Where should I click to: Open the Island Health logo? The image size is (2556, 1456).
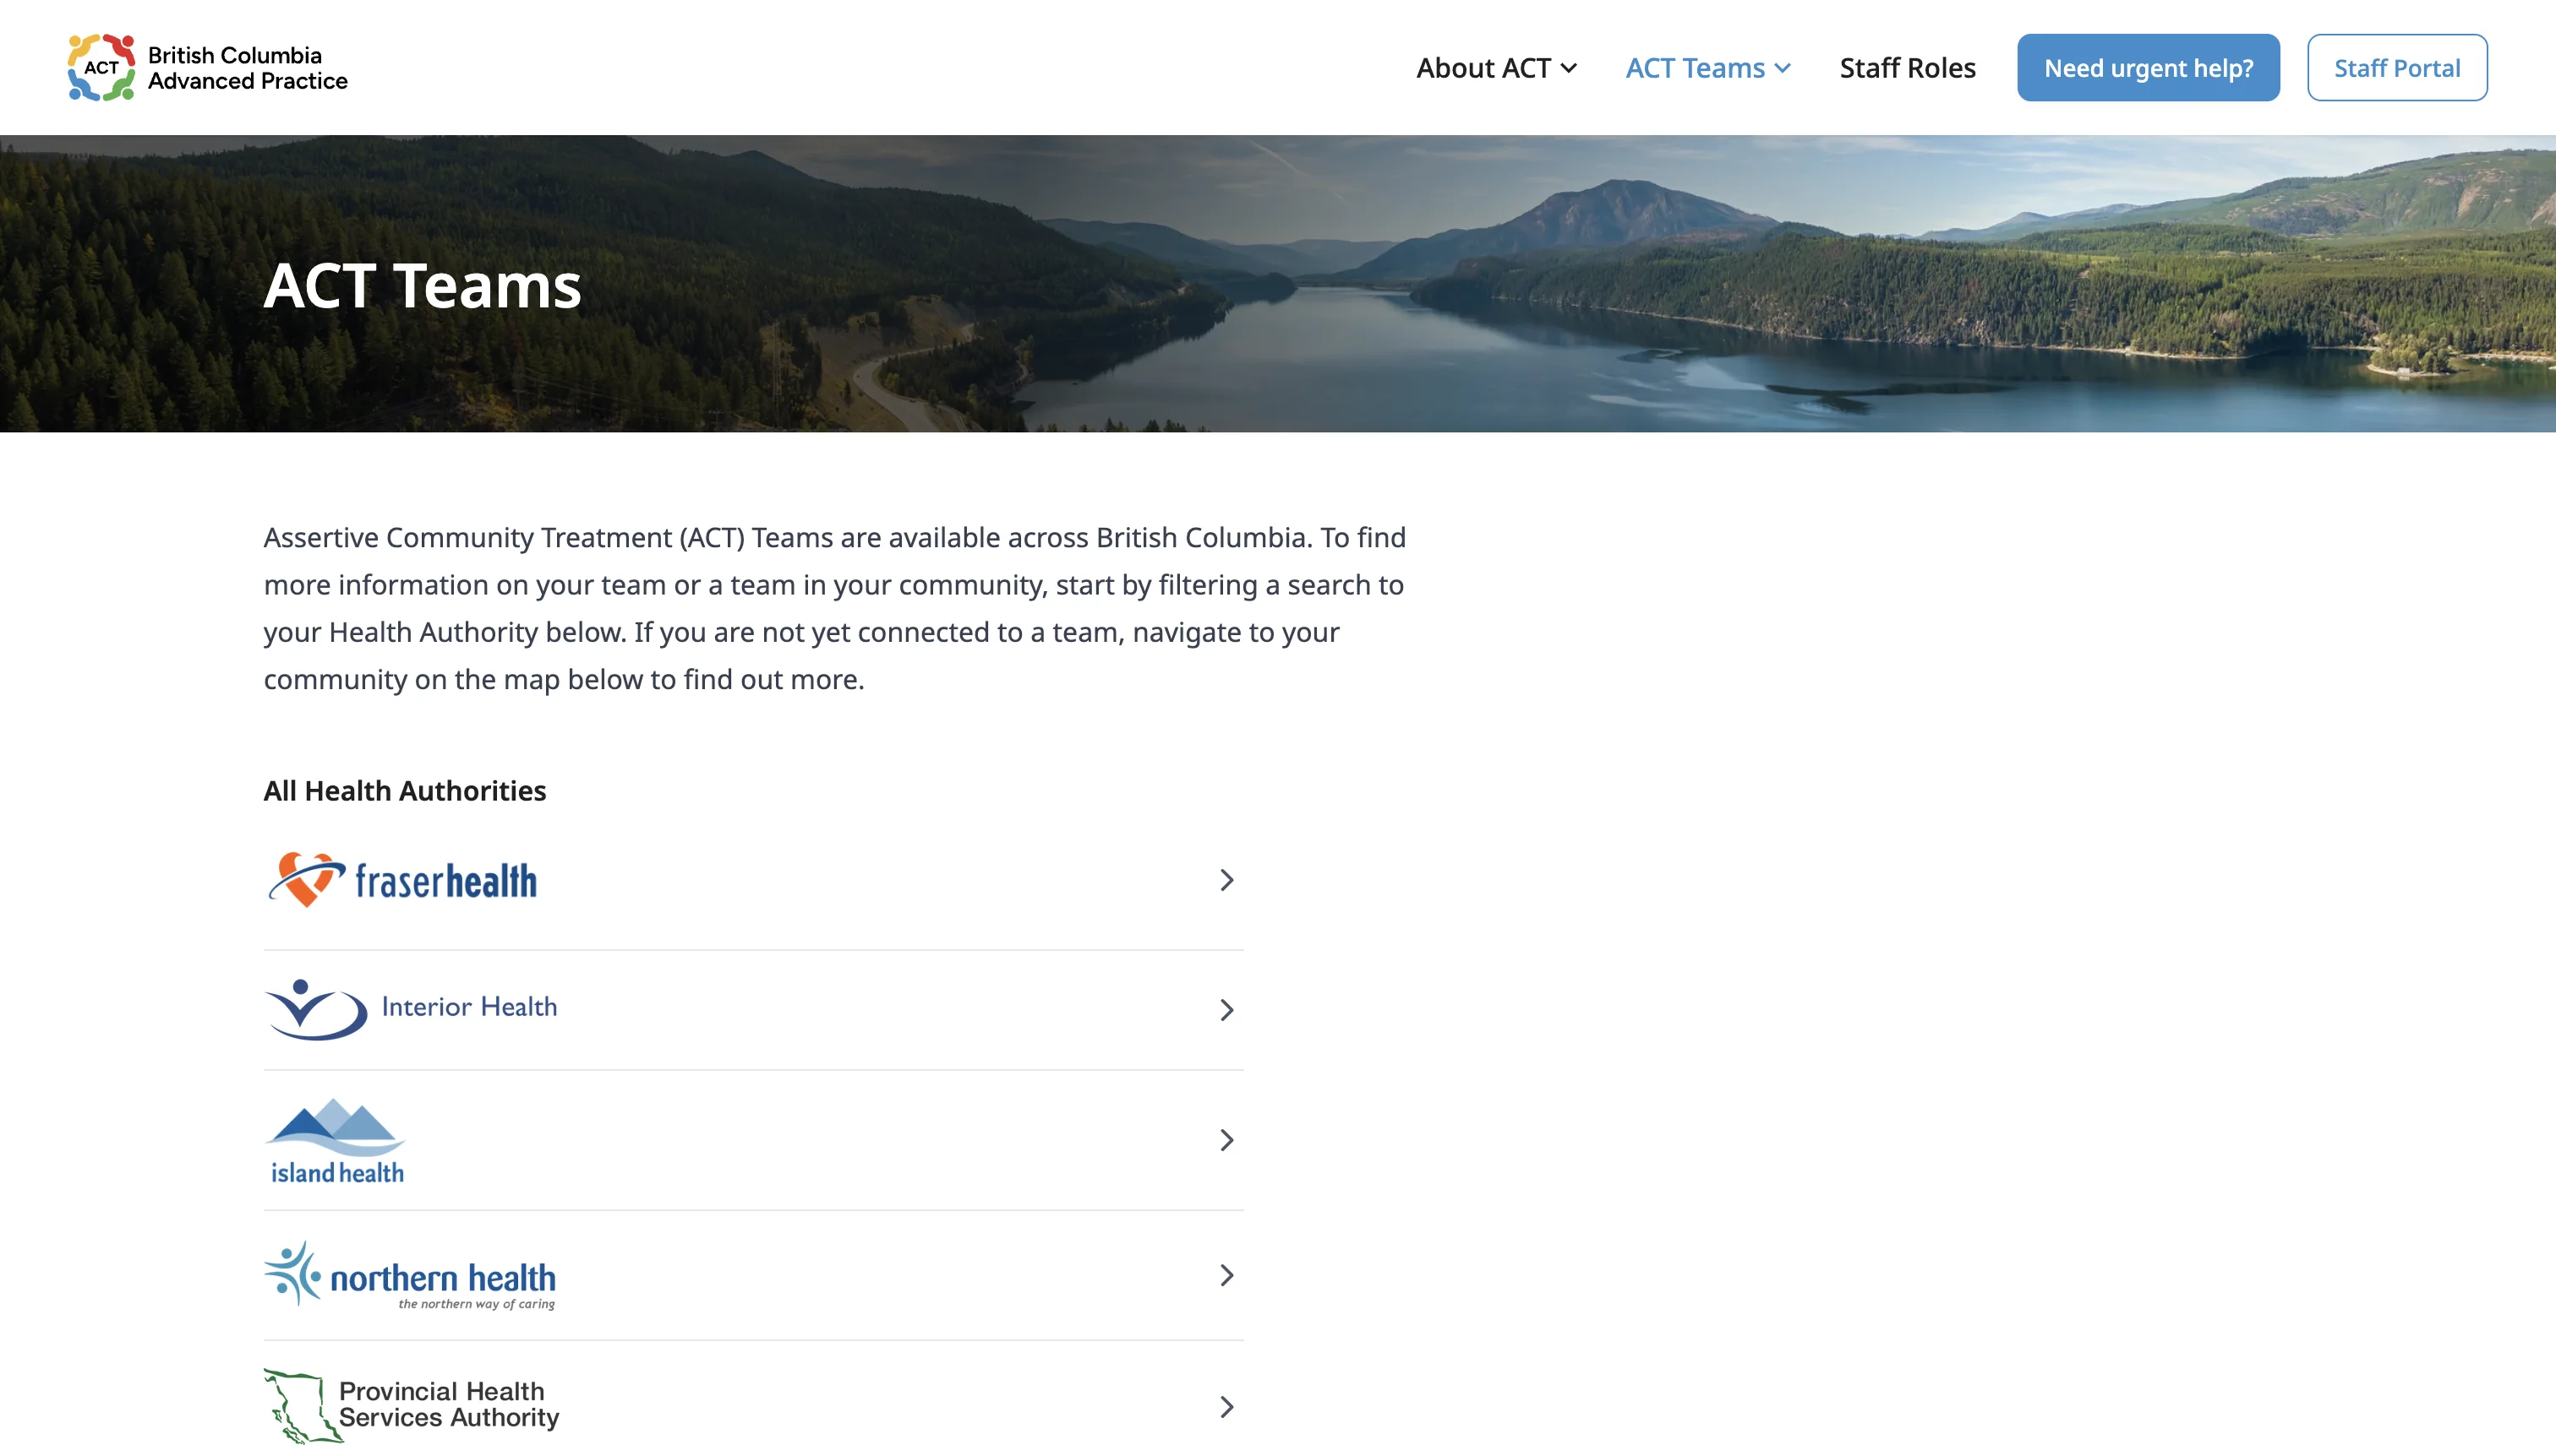336,1142
